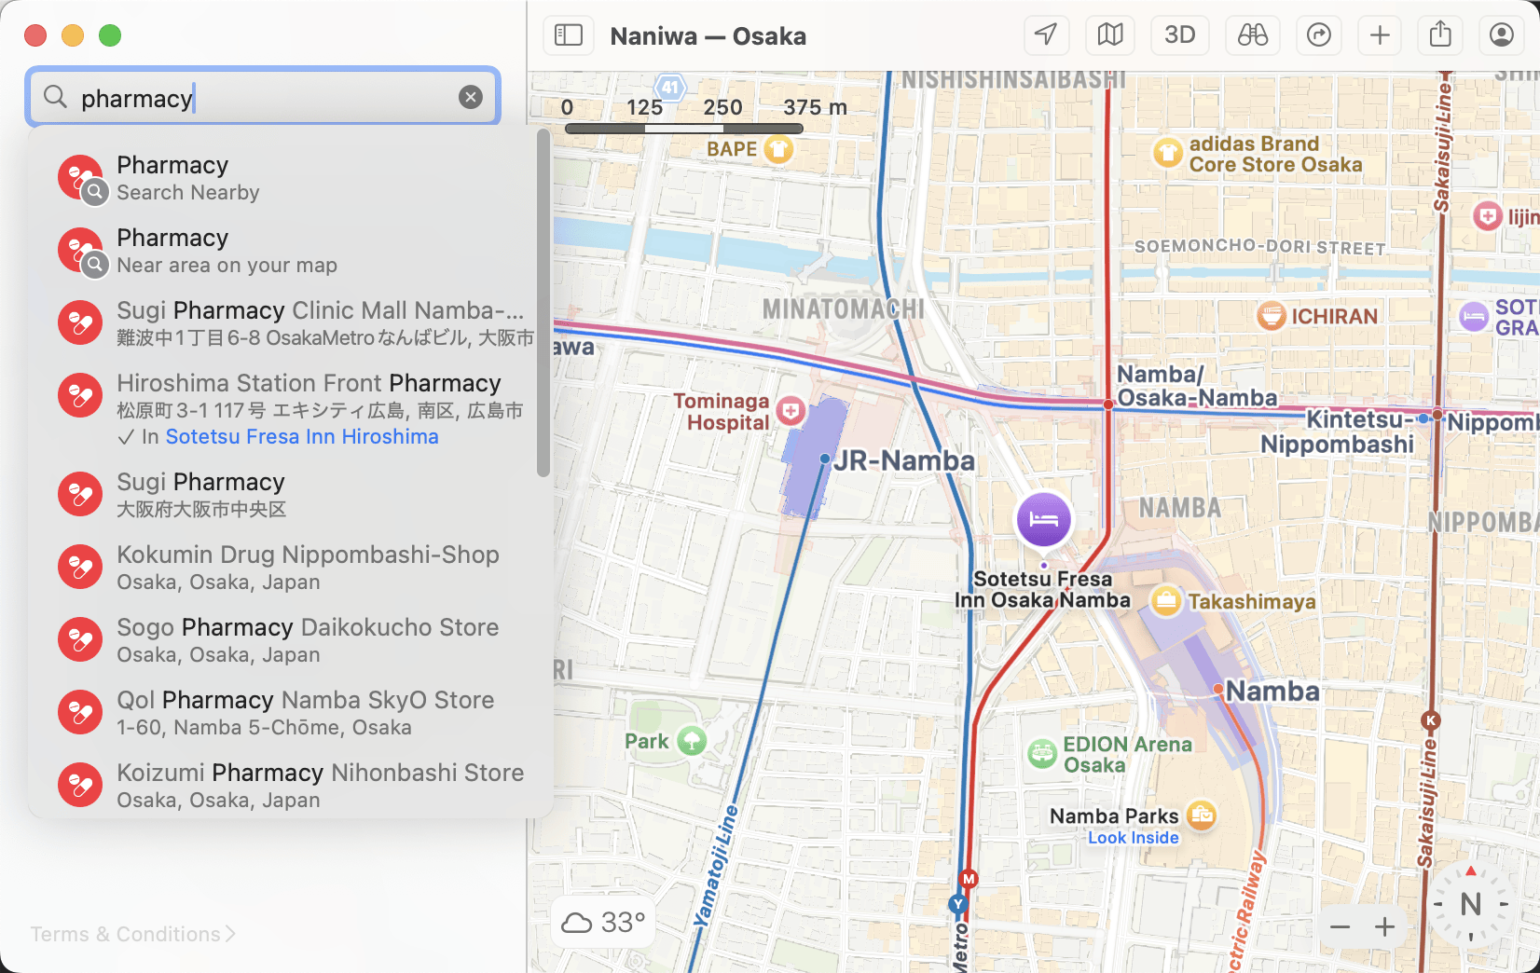
Task: Click the Namba Parks pin
Action: [x=1202, y=815]
